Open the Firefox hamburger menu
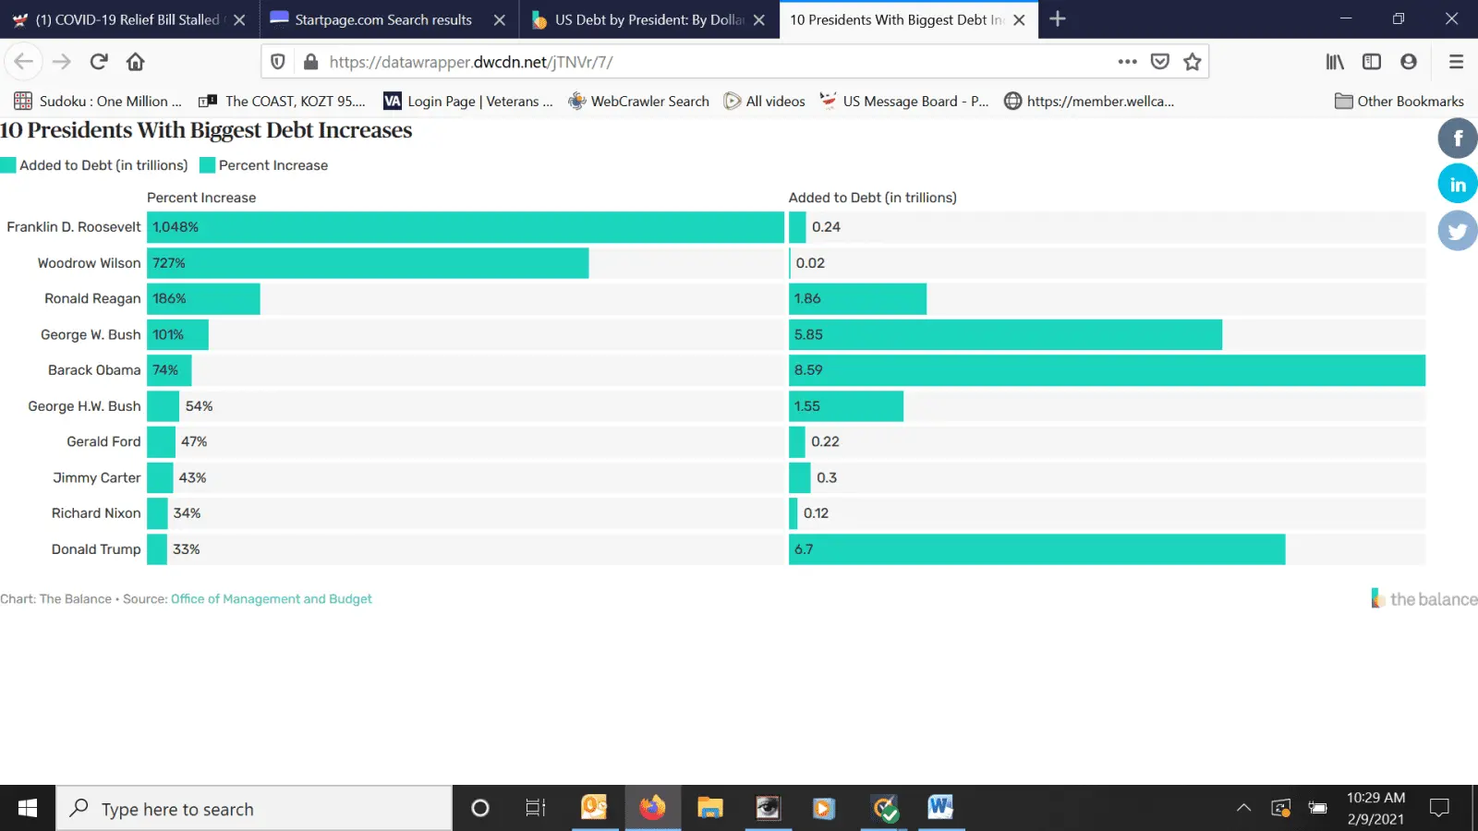Screen dimensions: 1478x831 point(1456,62)
